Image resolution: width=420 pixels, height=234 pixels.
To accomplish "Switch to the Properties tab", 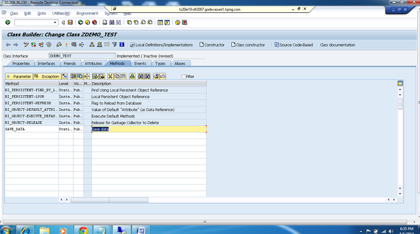I will tap(21, 63).
